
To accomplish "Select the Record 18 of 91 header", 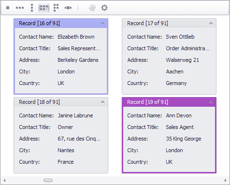I will (x=61, y=102).
